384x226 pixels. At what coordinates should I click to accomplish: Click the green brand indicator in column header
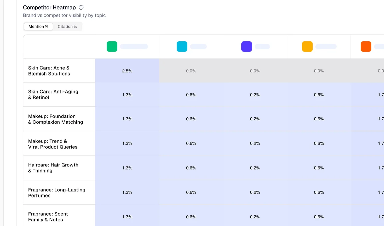(112, 47)
